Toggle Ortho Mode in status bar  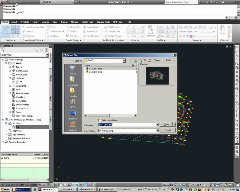pos(52,185)
